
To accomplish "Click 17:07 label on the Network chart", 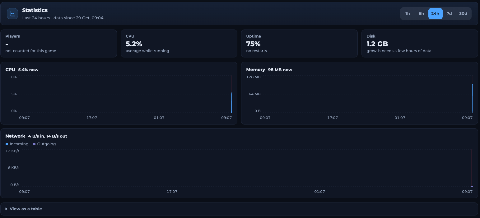I will point(172,192).
